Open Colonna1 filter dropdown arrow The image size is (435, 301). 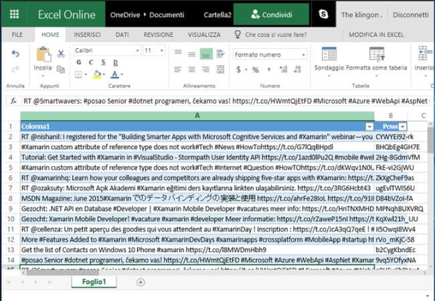point(369,126)
